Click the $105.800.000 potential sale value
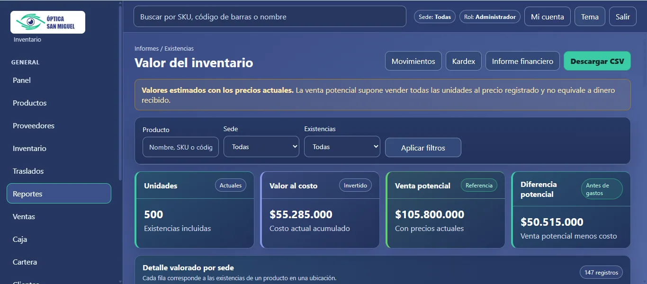Viewport: 647px width, 284px height. (x=430, y=214)
